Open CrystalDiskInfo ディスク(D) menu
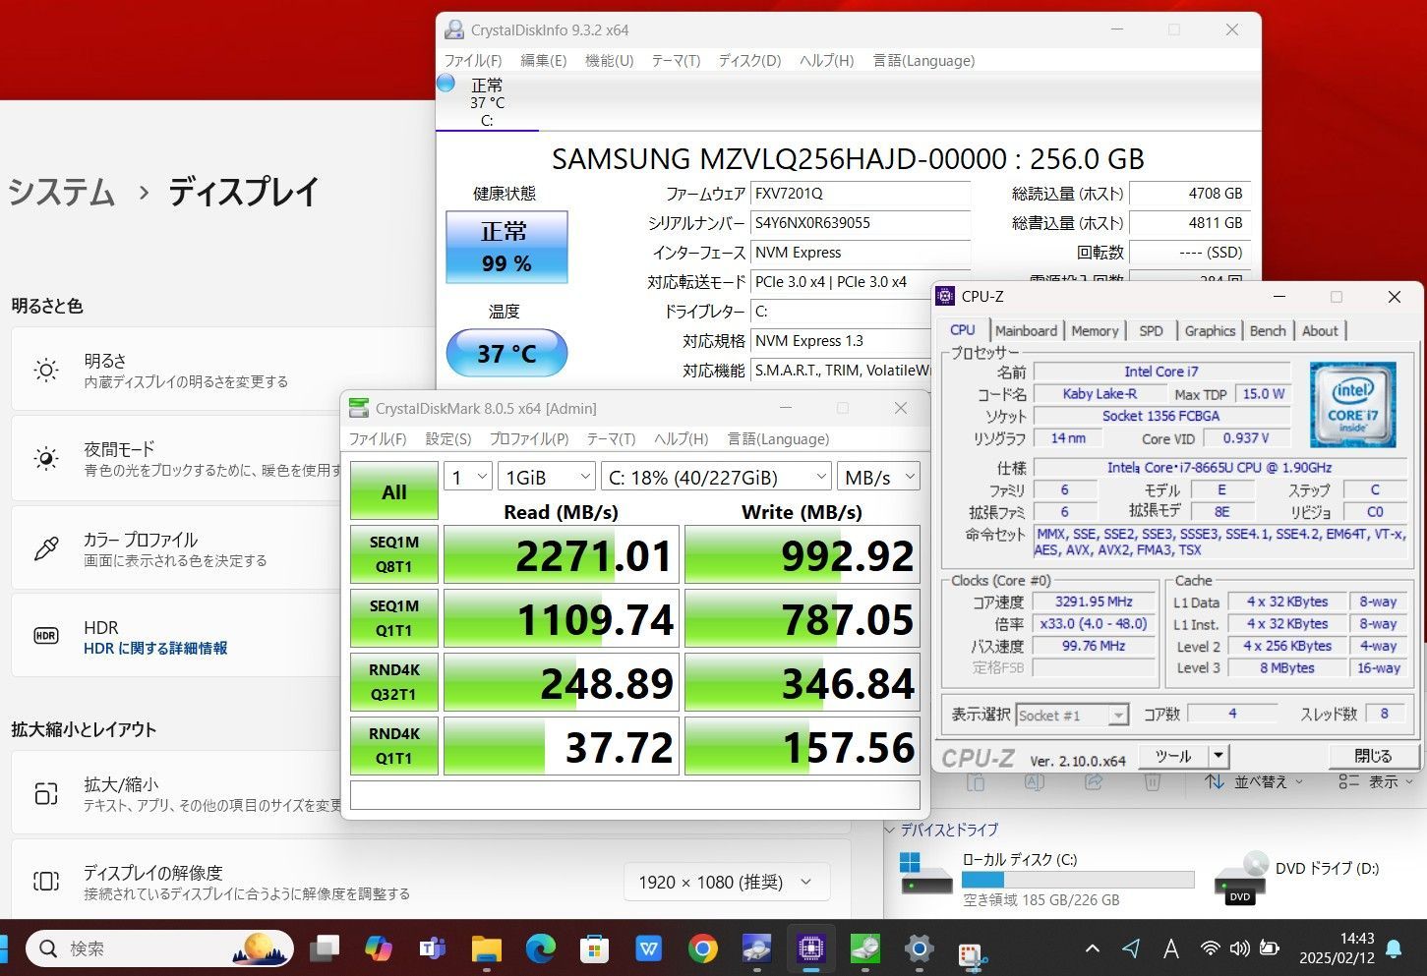 point(749,61)
